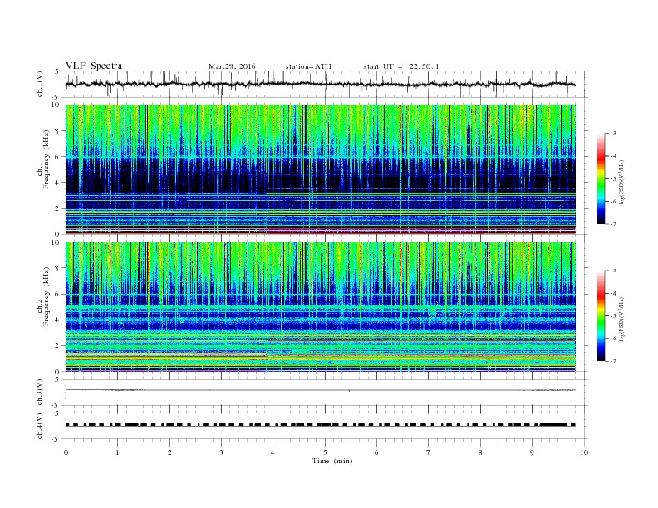Click the 'ch.4(V)' axis label
658x508 pixels.
coord(39,426)
